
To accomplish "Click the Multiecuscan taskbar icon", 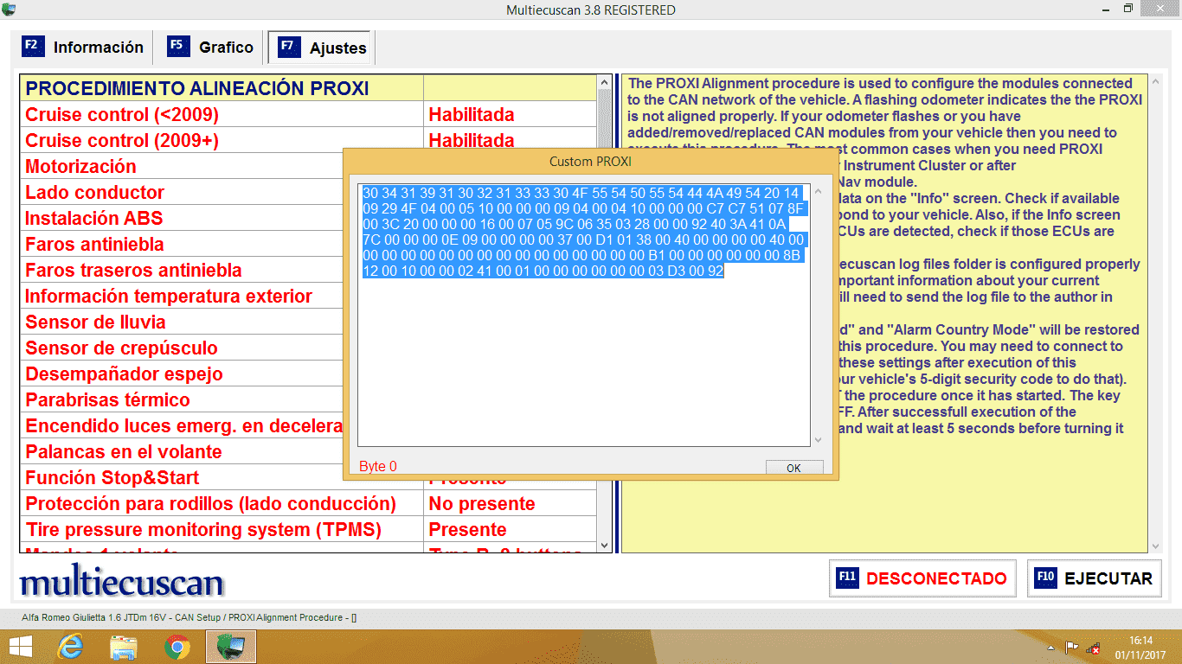I will [231, 647].
